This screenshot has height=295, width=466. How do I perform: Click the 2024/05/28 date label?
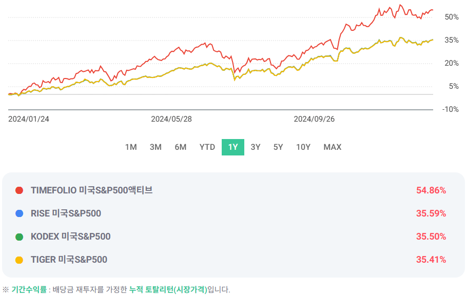pyautogui.click(x=171, y=119)
